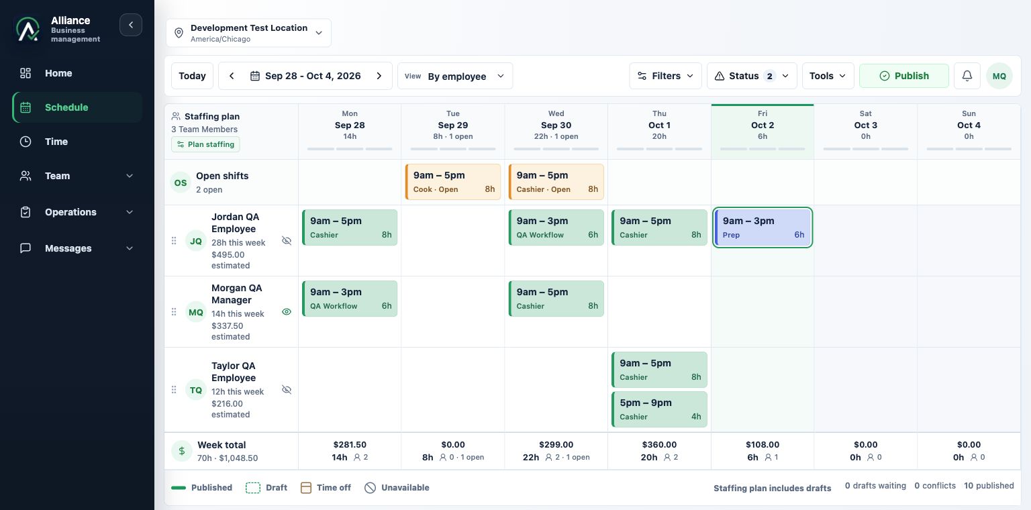Click the Today button
Screen dimensions: 1031x510
point(192,76)
